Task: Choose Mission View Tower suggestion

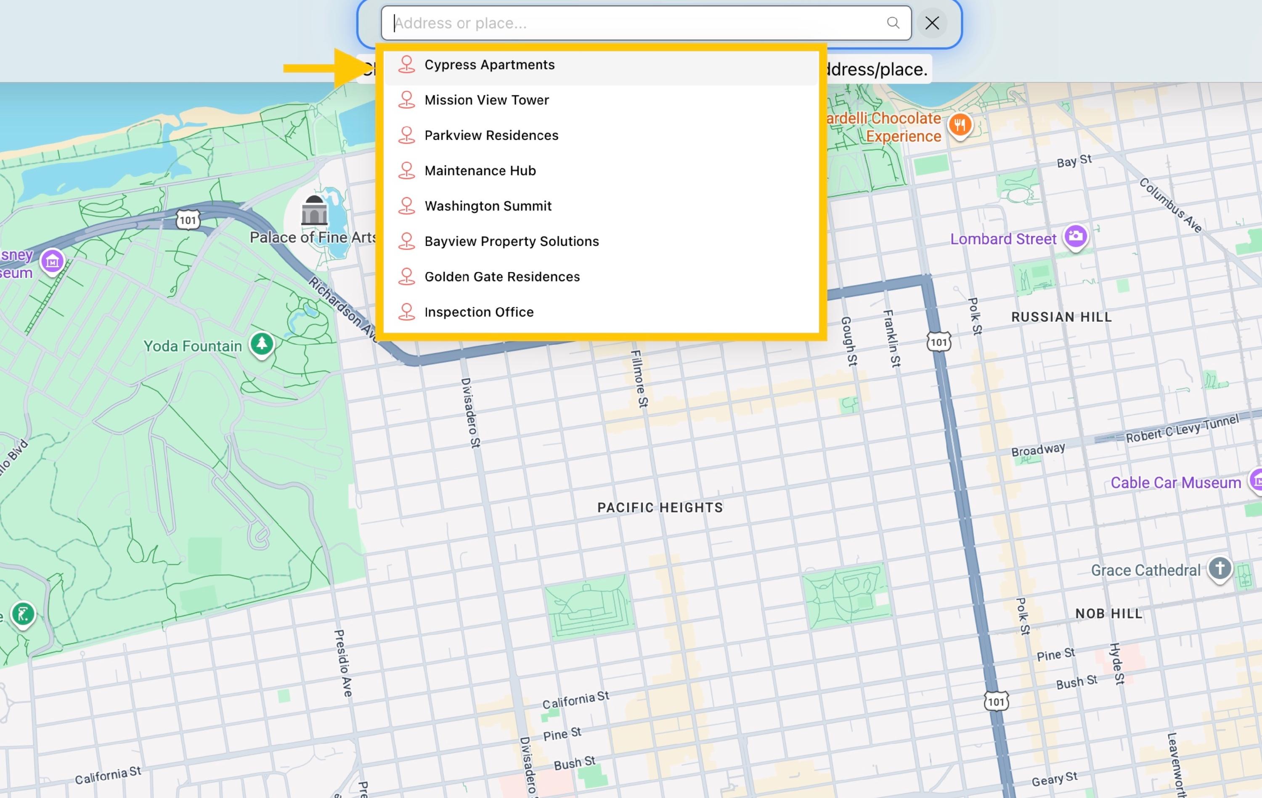Action: pos(486,100)
